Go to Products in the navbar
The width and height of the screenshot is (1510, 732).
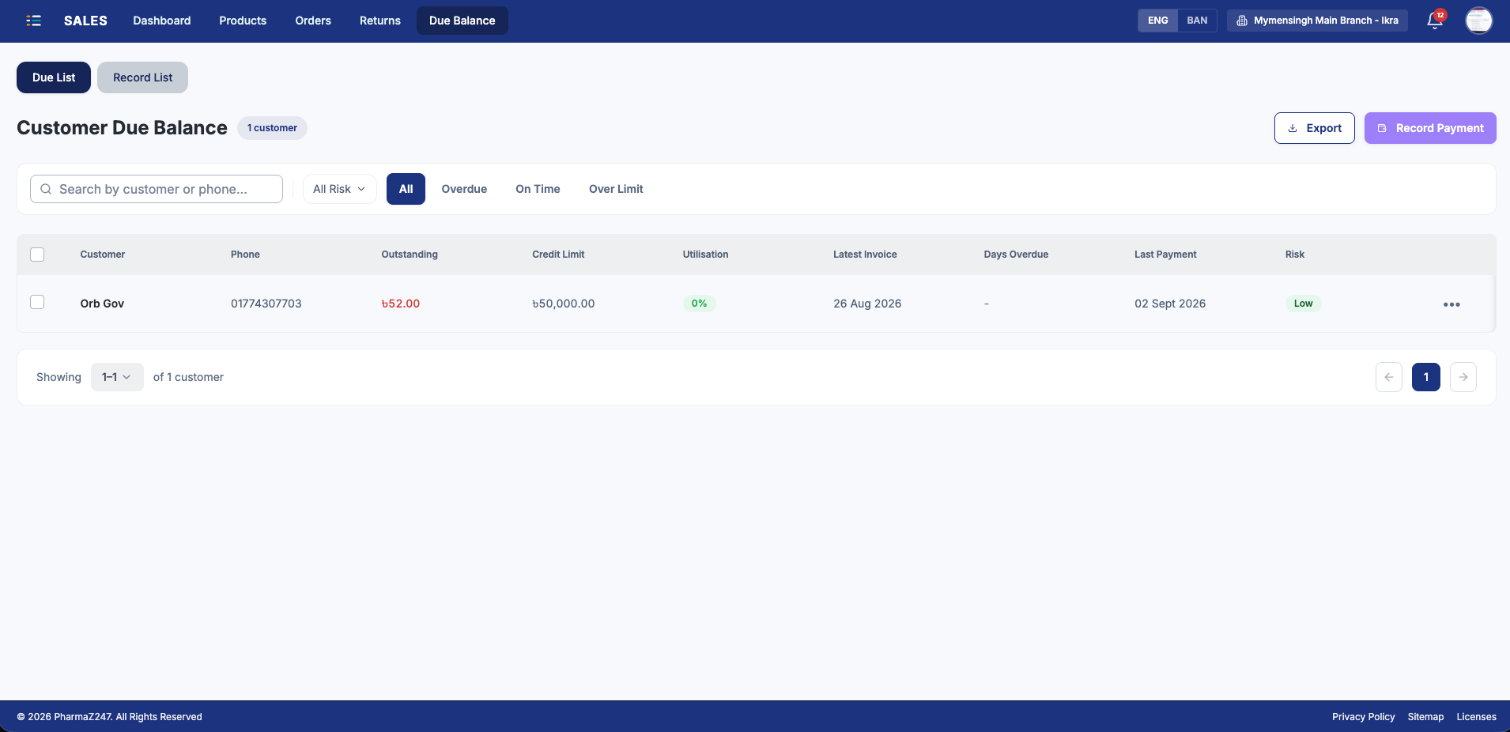(x=243, y=21)
